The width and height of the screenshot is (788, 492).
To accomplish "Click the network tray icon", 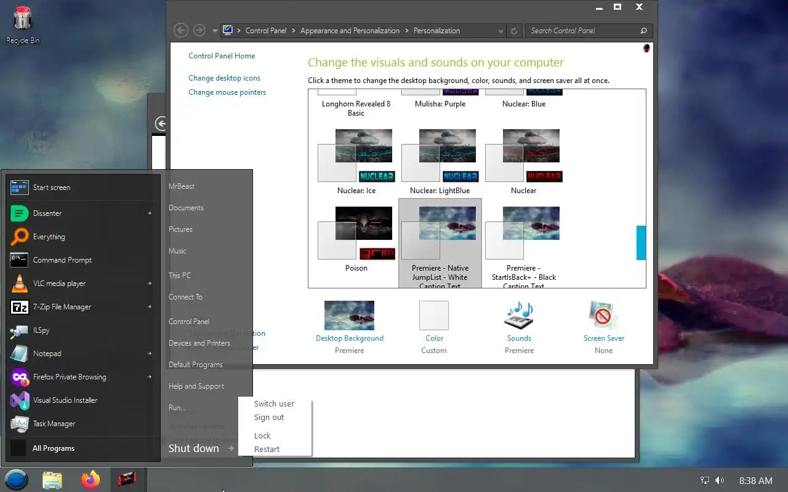I will click(705, 480).
